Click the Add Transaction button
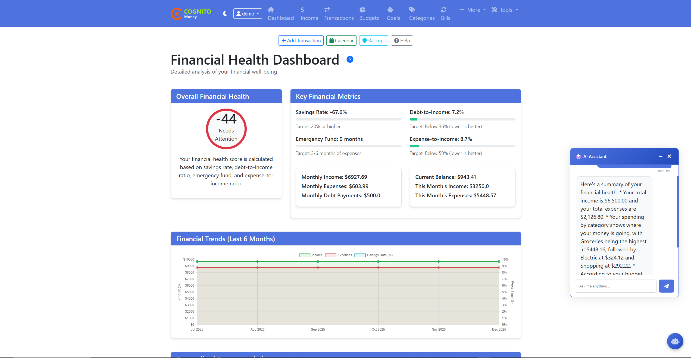 (x=301, y=40)
